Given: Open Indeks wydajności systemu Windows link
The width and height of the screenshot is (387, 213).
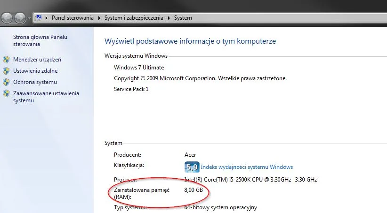Looking at the screenshot, I should tap(247, 167).
